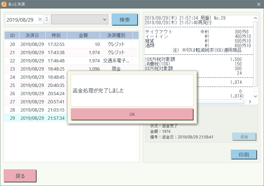The width and height of the screenshot is (264, 186).
Task: Sort by the 決済種別 column header
Action: tap(116, 35)
